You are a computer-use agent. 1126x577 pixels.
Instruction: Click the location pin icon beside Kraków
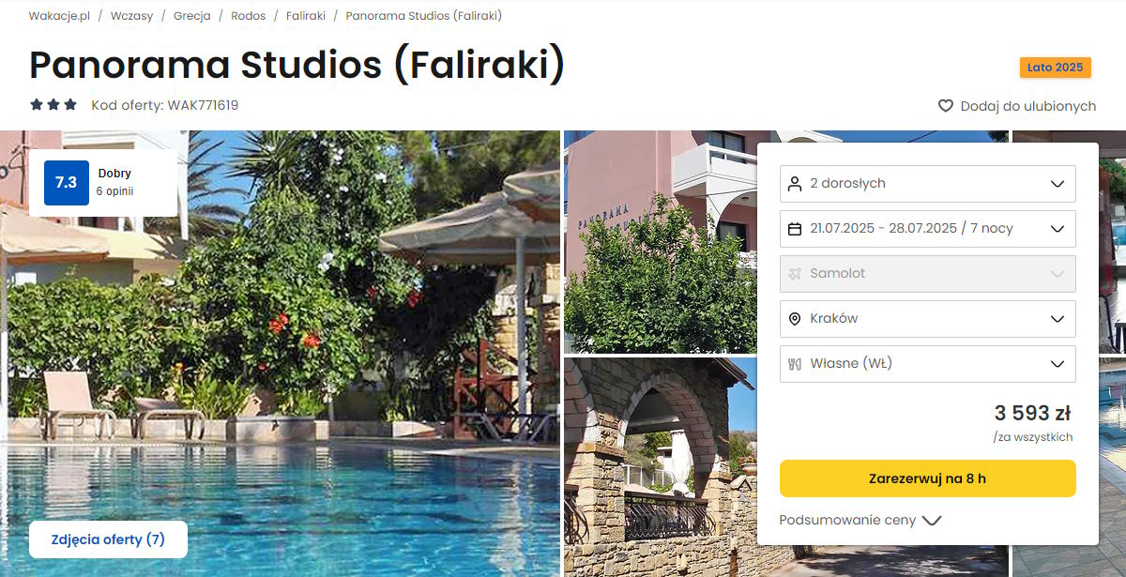[795, 319]
